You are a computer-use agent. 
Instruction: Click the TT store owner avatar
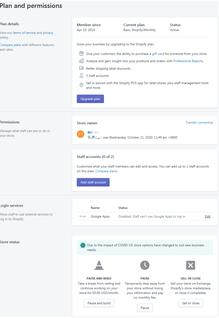point(80,134)
